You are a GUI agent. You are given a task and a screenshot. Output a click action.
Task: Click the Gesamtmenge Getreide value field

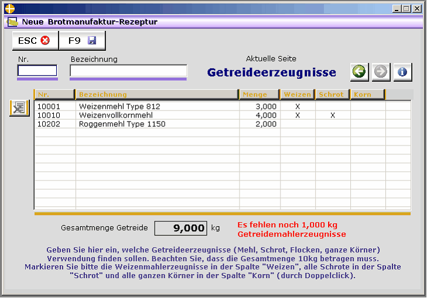click(x=181, y=228)
